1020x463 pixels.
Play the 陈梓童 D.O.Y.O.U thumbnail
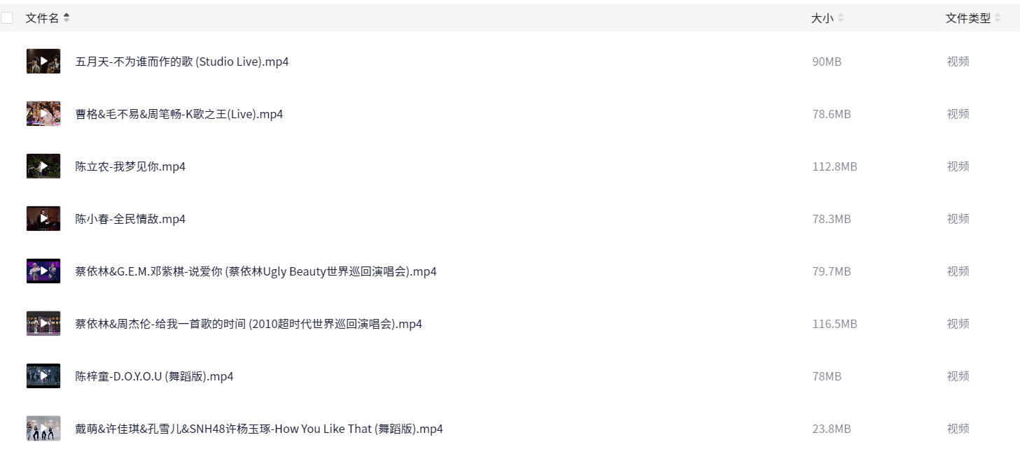(x=43, y=376)
